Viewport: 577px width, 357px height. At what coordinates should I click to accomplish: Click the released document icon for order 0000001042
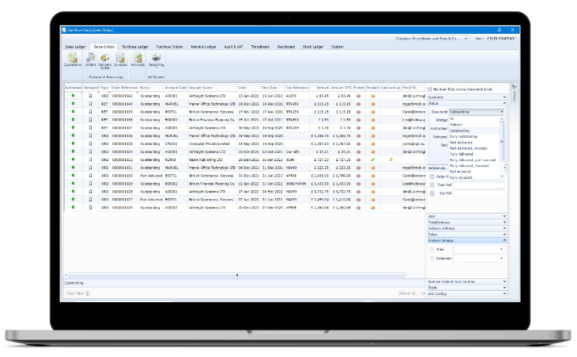pos(90,95)
